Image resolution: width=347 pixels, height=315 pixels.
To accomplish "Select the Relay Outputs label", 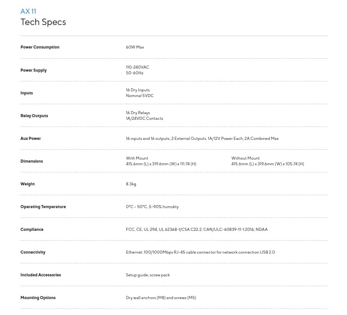I will (x=34, y=116).
